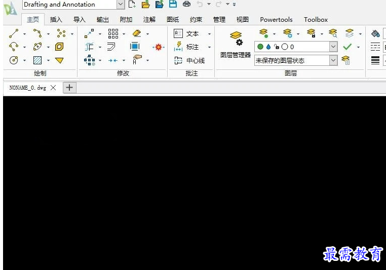This screenshot has width=386, height=270.
Task: Click the New document icon
Action: pyautogui.click(x=132, y=4)
